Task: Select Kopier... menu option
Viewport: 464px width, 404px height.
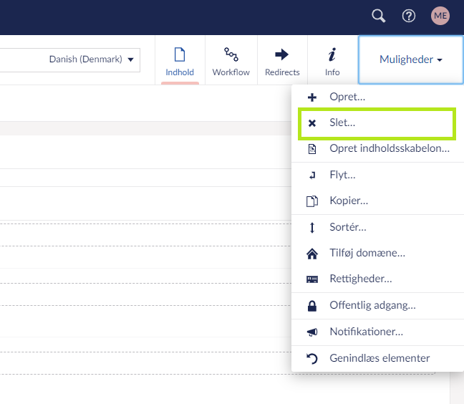Action: (x=349, y=201)
